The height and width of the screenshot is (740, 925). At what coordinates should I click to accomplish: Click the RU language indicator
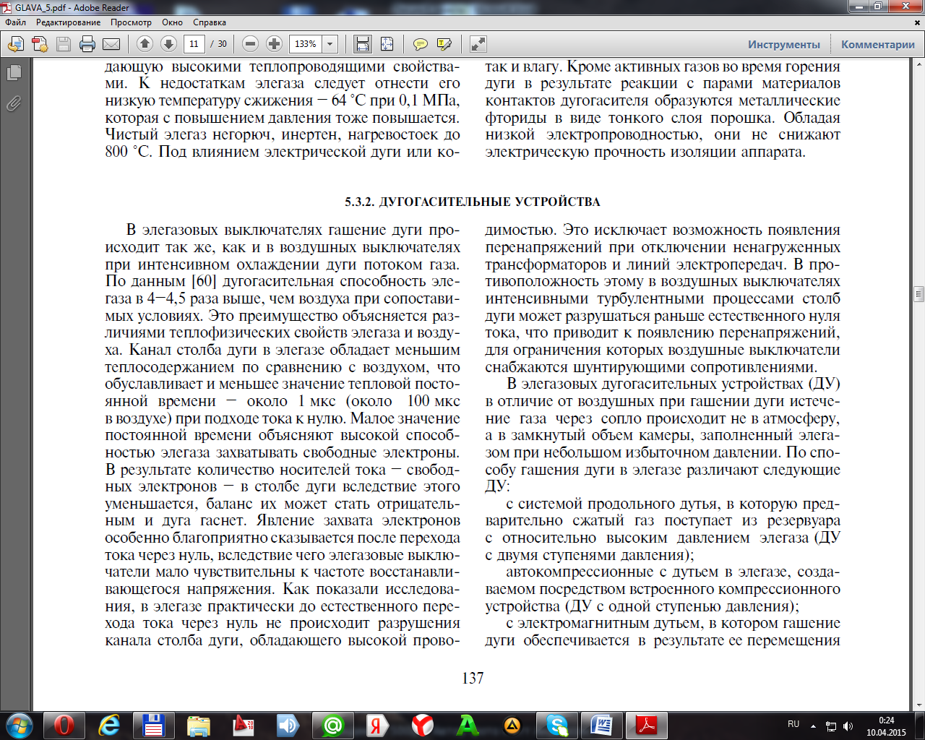click(793, 724)
